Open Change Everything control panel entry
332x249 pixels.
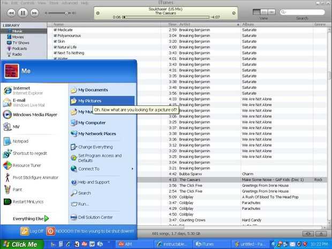coord(102,147)
